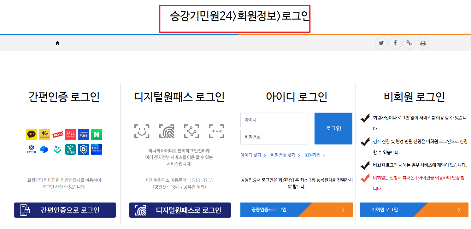Choose Samsung Pass authentication icon
Image resolution: width=471 pixels, height=229 pixels.
(83, 134)
